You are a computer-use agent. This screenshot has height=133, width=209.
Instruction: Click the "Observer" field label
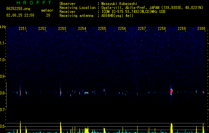(67, 4)
